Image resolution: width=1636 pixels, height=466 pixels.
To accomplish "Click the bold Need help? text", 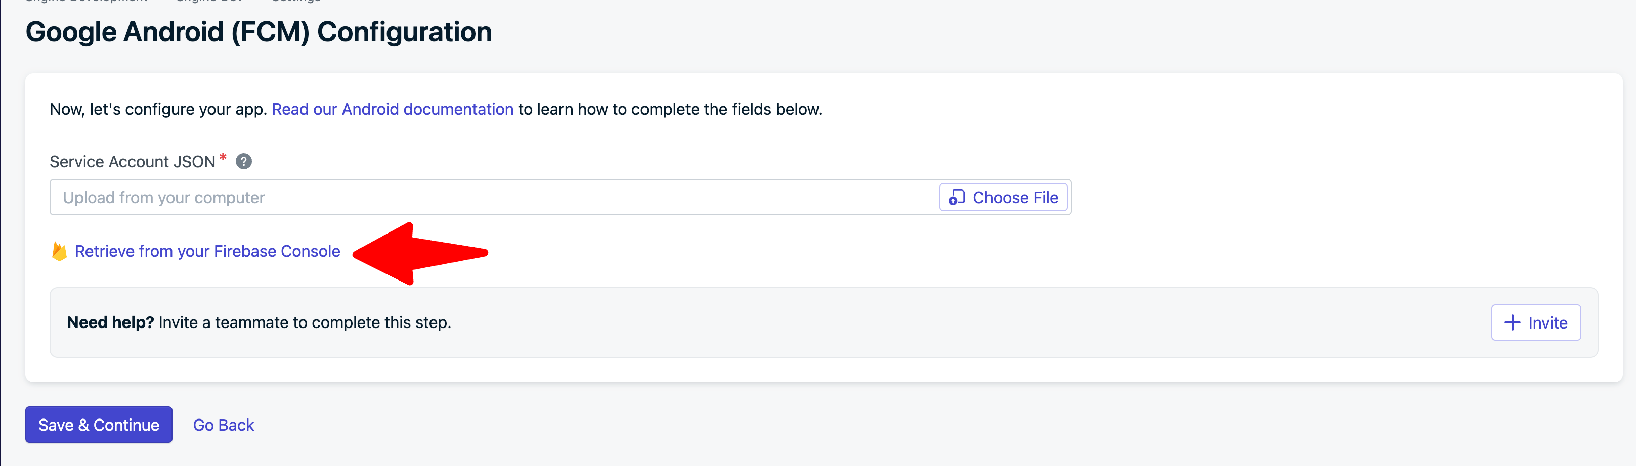I will (x=110, y=322).
